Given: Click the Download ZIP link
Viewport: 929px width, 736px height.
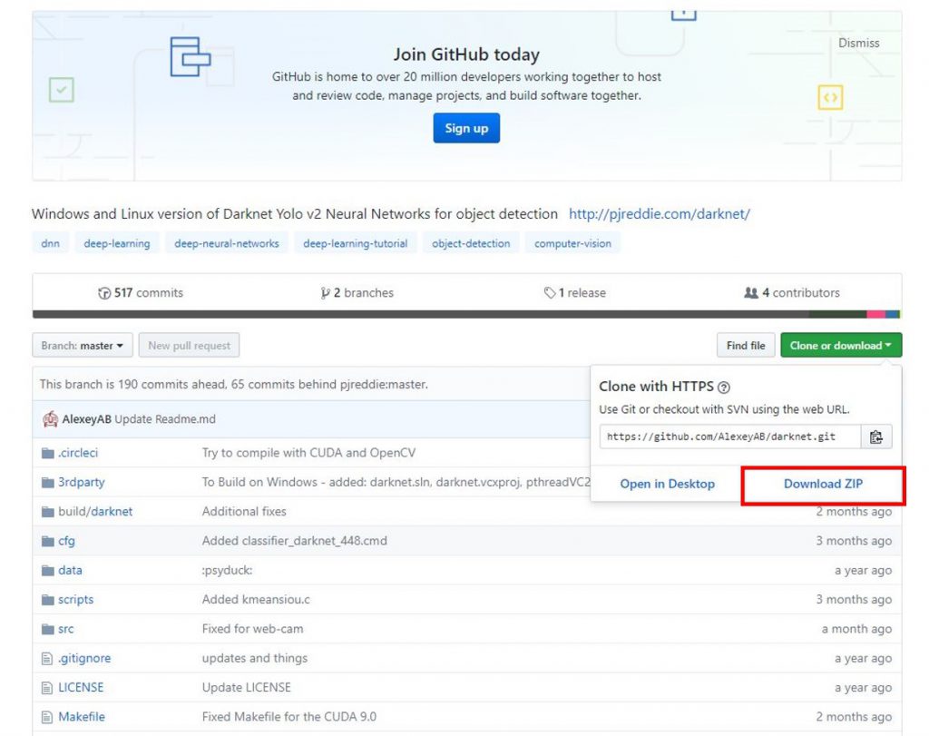Looking at the screenshot, I should [823, 484].
